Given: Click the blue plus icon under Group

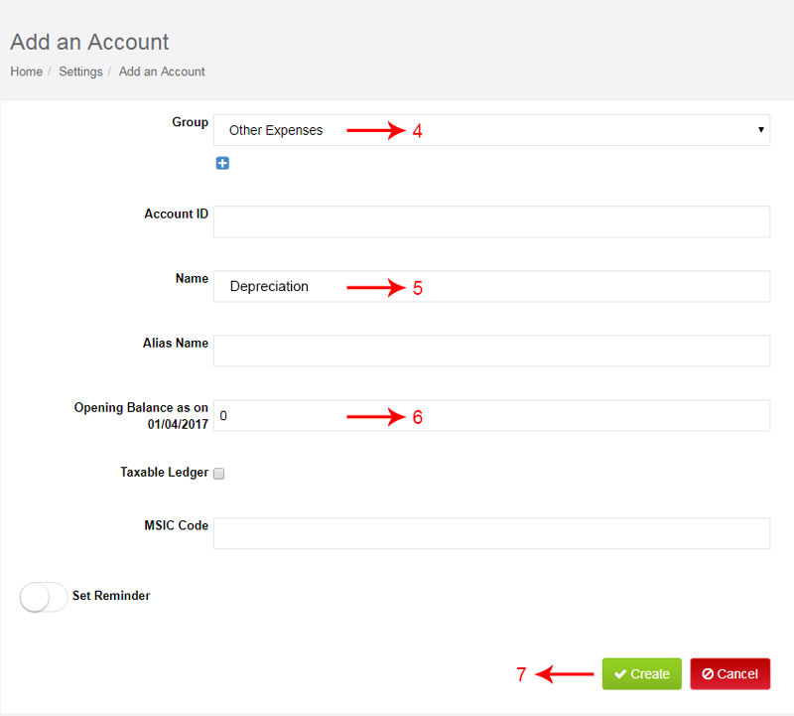Looking at the screenshot, I should click(222, 163).
